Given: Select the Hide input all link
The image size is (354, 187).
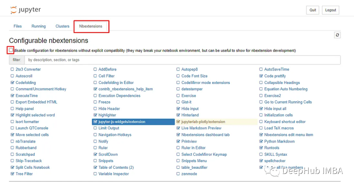Looking at the screenshot, I should (x=275, y=109).
